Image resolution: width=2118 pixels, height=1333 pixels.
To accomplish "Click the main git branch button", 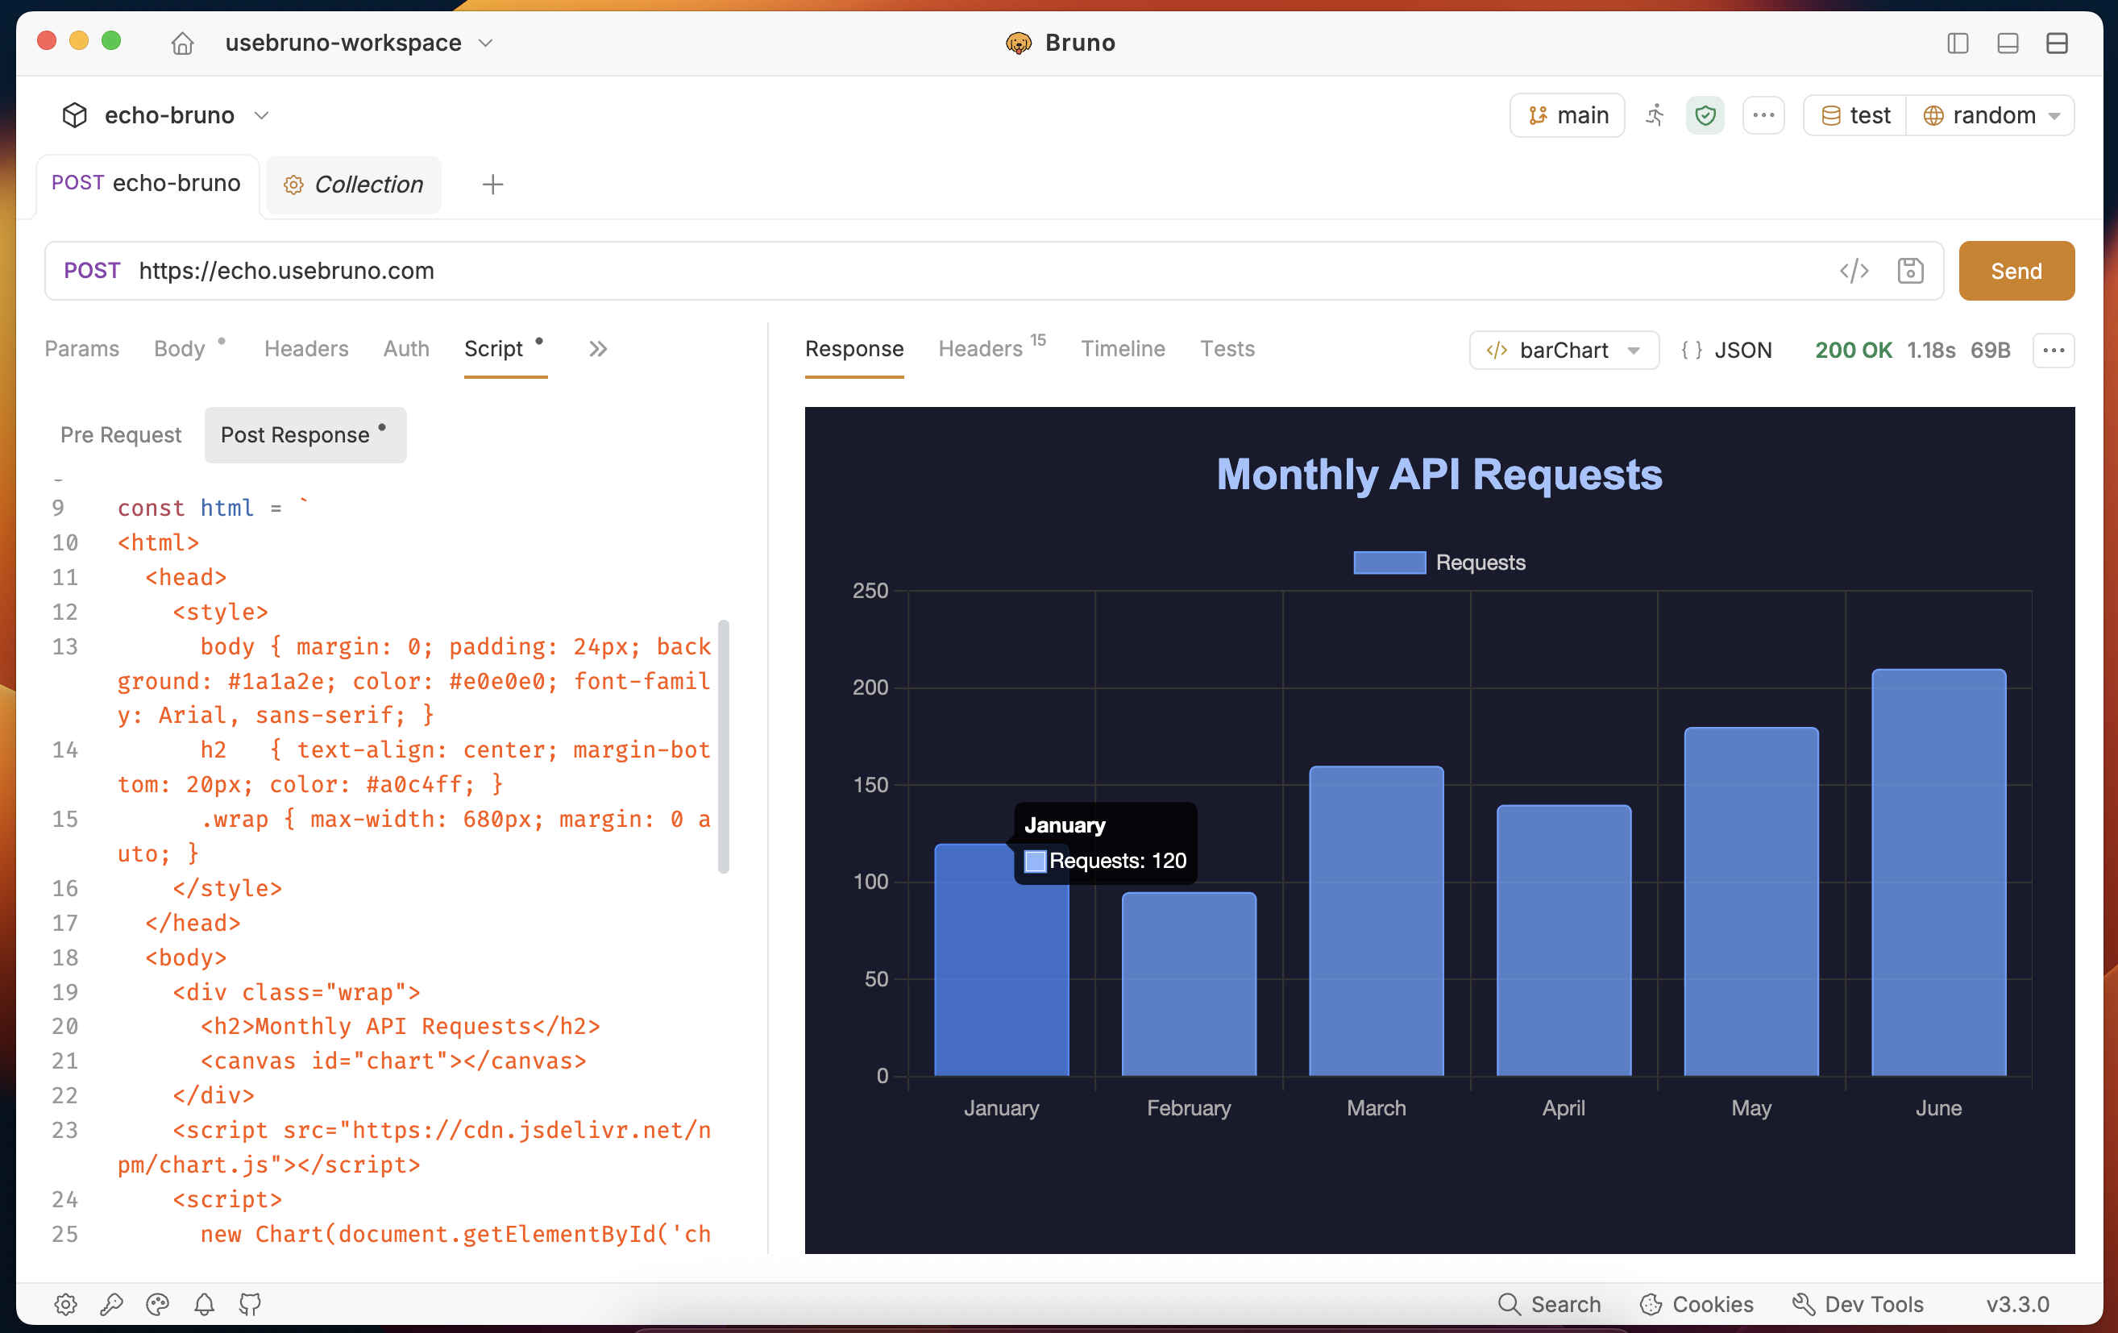I will [x=1568, y=115].
